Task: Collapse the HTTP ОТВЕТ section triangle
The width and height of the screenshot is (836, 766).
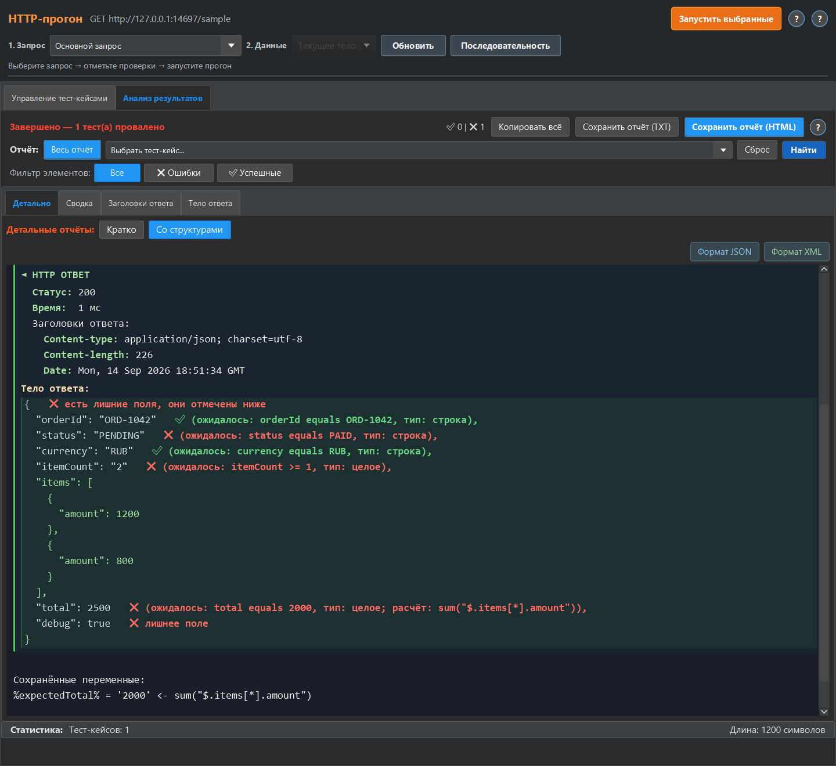Action: click(24, 274)
